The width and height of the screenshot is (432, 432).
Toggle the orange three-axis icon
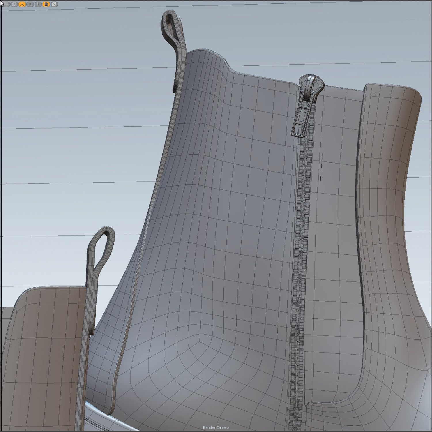click(x=22, y=4)
